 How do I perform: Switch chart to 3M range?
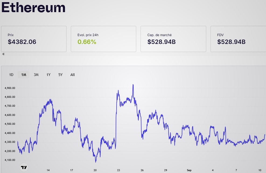pos(36,75)
